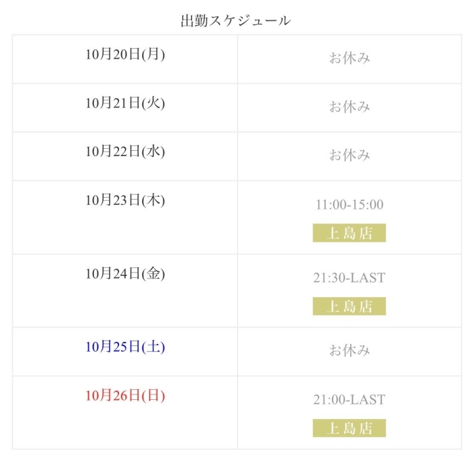Click the お休み status for 10月20日

[x=350, y=58]
